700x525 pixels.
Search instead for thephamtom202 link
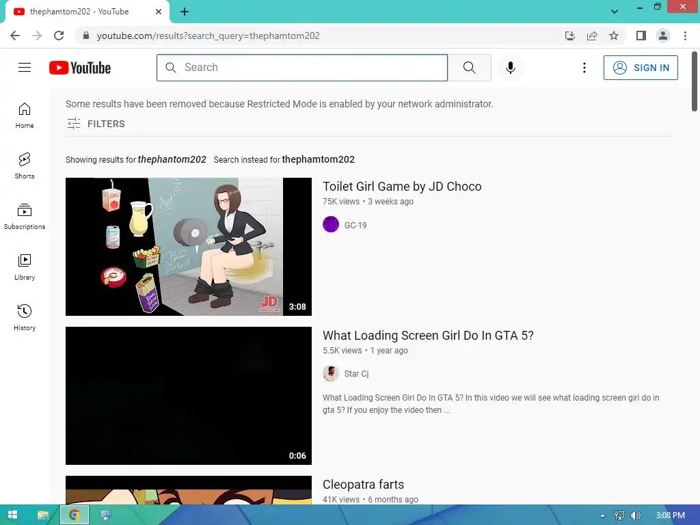click(x=319, y=159)
